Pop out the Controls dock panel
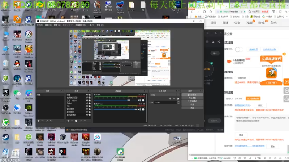 click(x=200, y=91)
